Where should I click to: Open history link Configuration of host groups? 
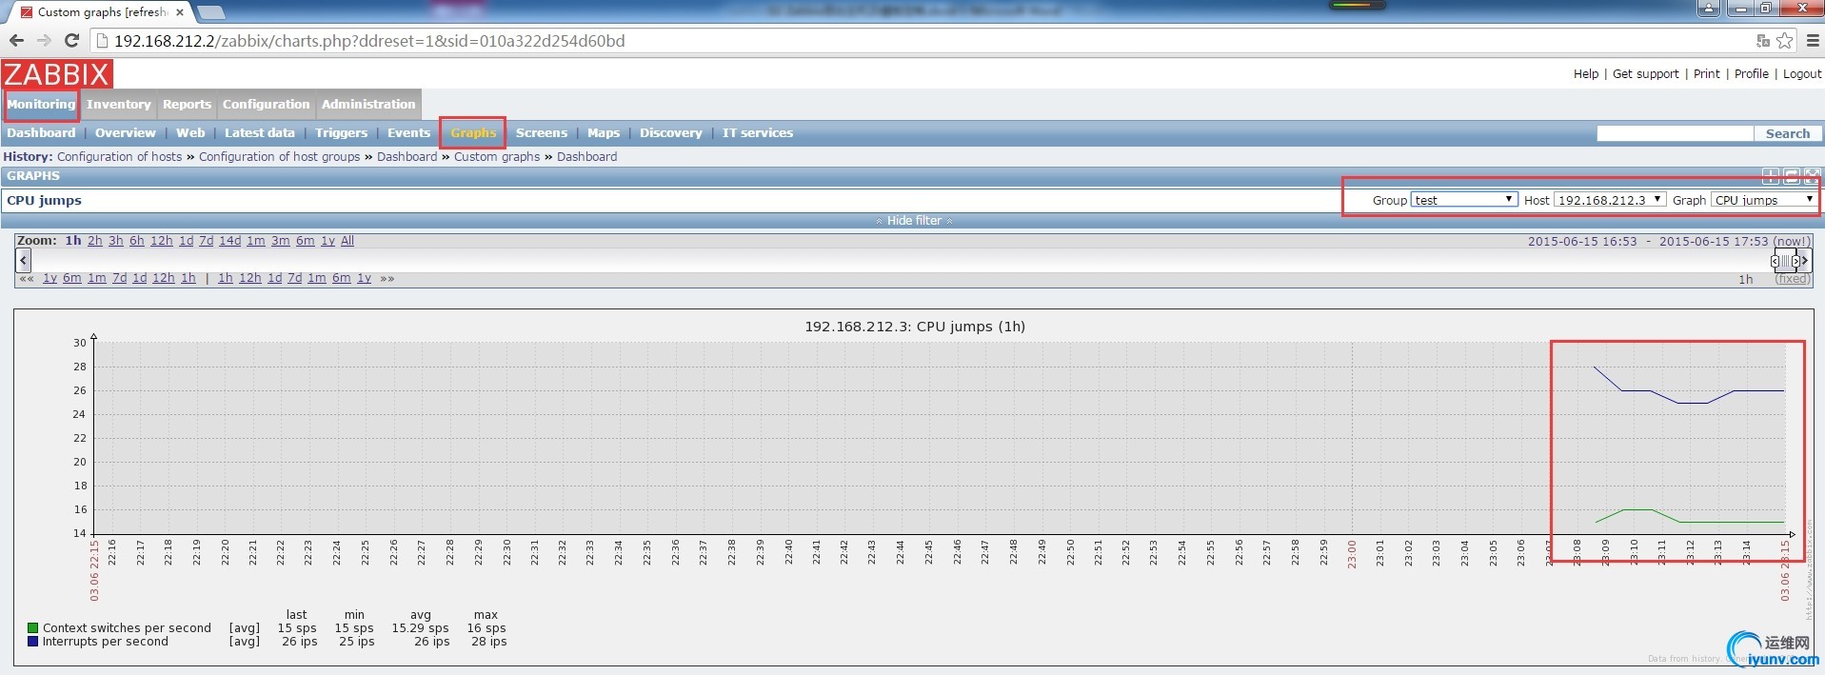280,157
